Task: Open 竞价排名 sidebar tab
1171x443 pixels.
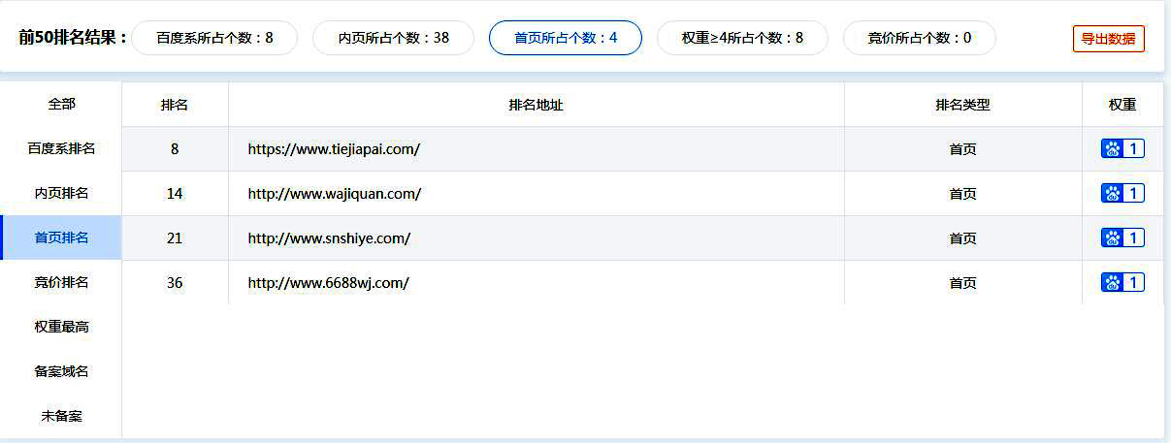Action: pyautogui.click(x=61, y=282)
